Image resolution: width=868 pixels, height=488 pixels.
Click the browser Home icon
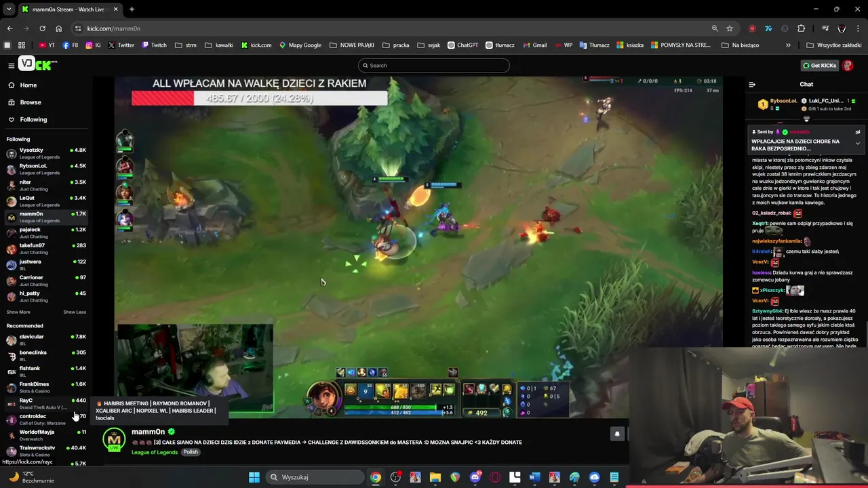pyautogui.click(x=58, y=28)
